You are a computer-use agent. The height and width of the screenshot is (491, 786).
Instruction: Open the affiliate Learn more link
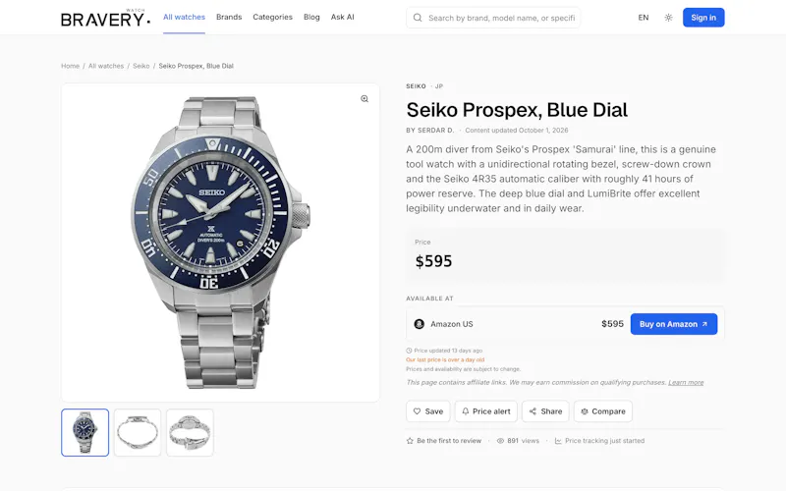coord(686,382)
